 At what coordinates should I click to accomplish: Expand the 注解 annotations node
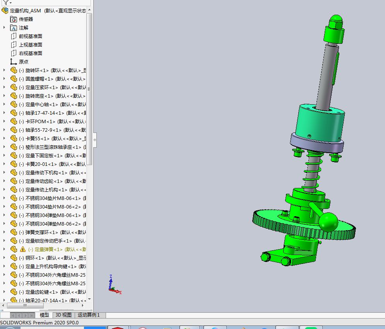pos(4,28)
